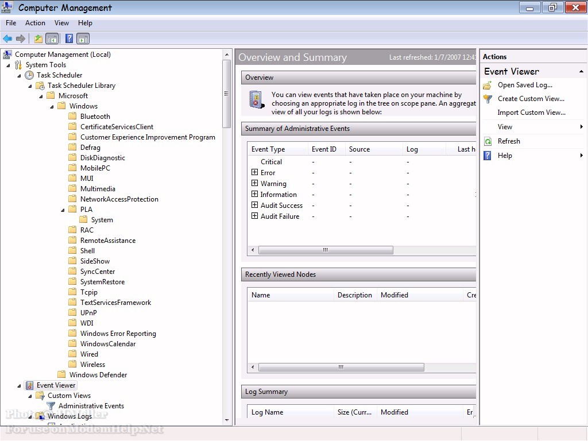Collapse the Windows folder node
Viewport: 588px width, 441px height.
tap(52, 106)
